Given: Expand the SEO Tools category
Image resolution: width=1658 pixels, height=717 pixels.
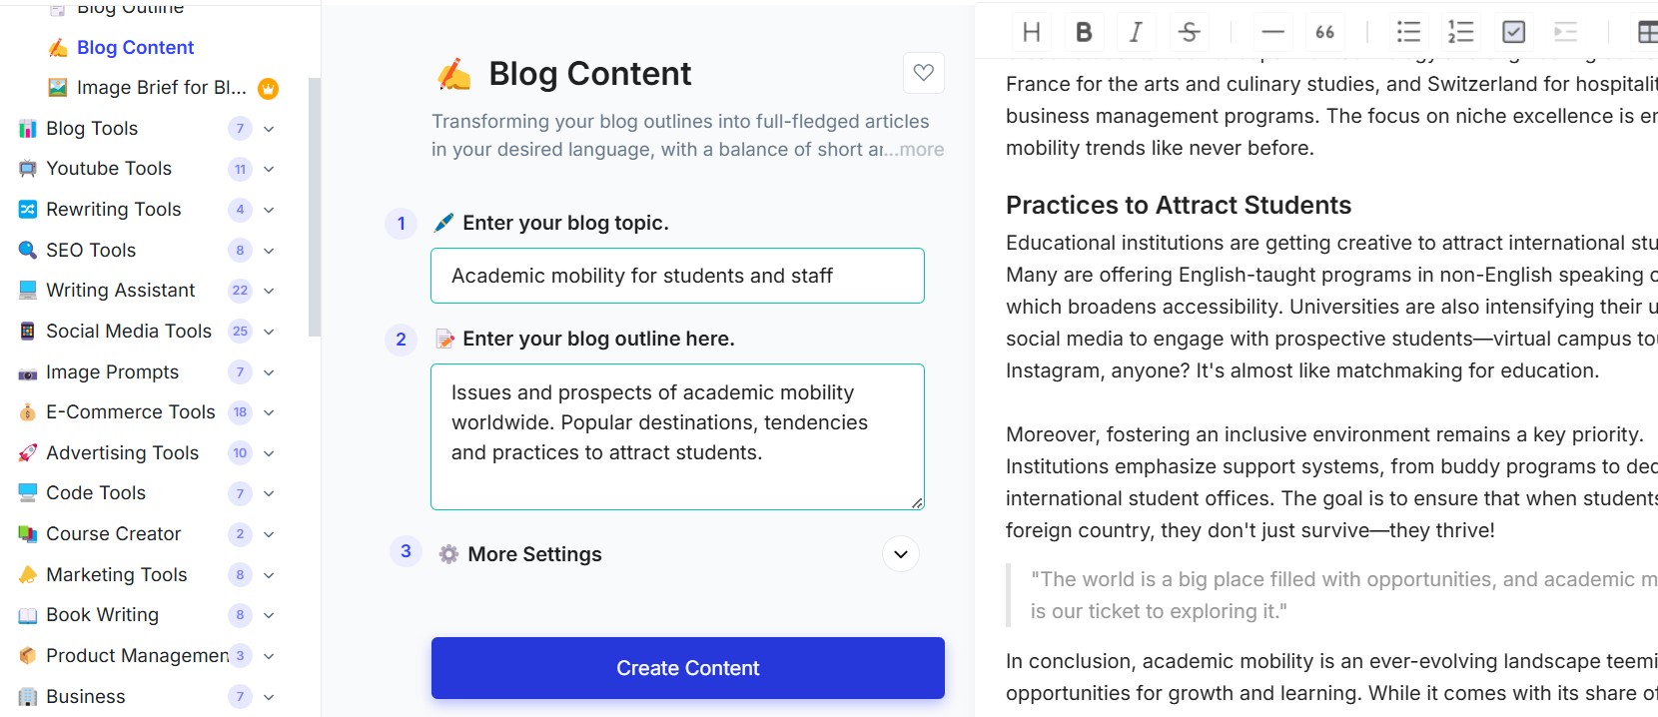Looking at the screenshot, I should tap(268, 251).
